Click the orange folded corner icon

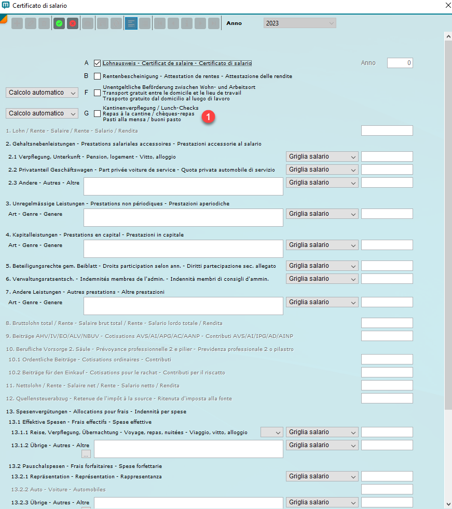coord(4,19)
